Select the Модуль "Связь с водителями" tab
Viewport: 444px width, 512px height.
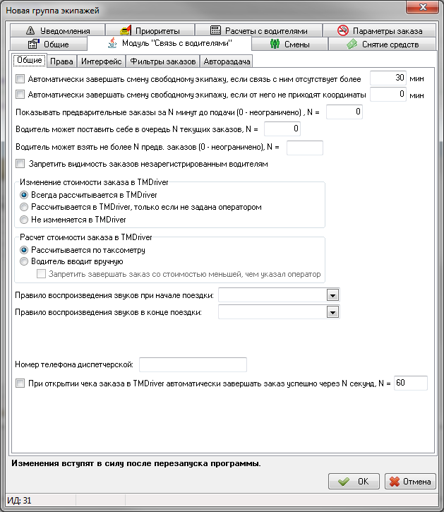(169, 43)
